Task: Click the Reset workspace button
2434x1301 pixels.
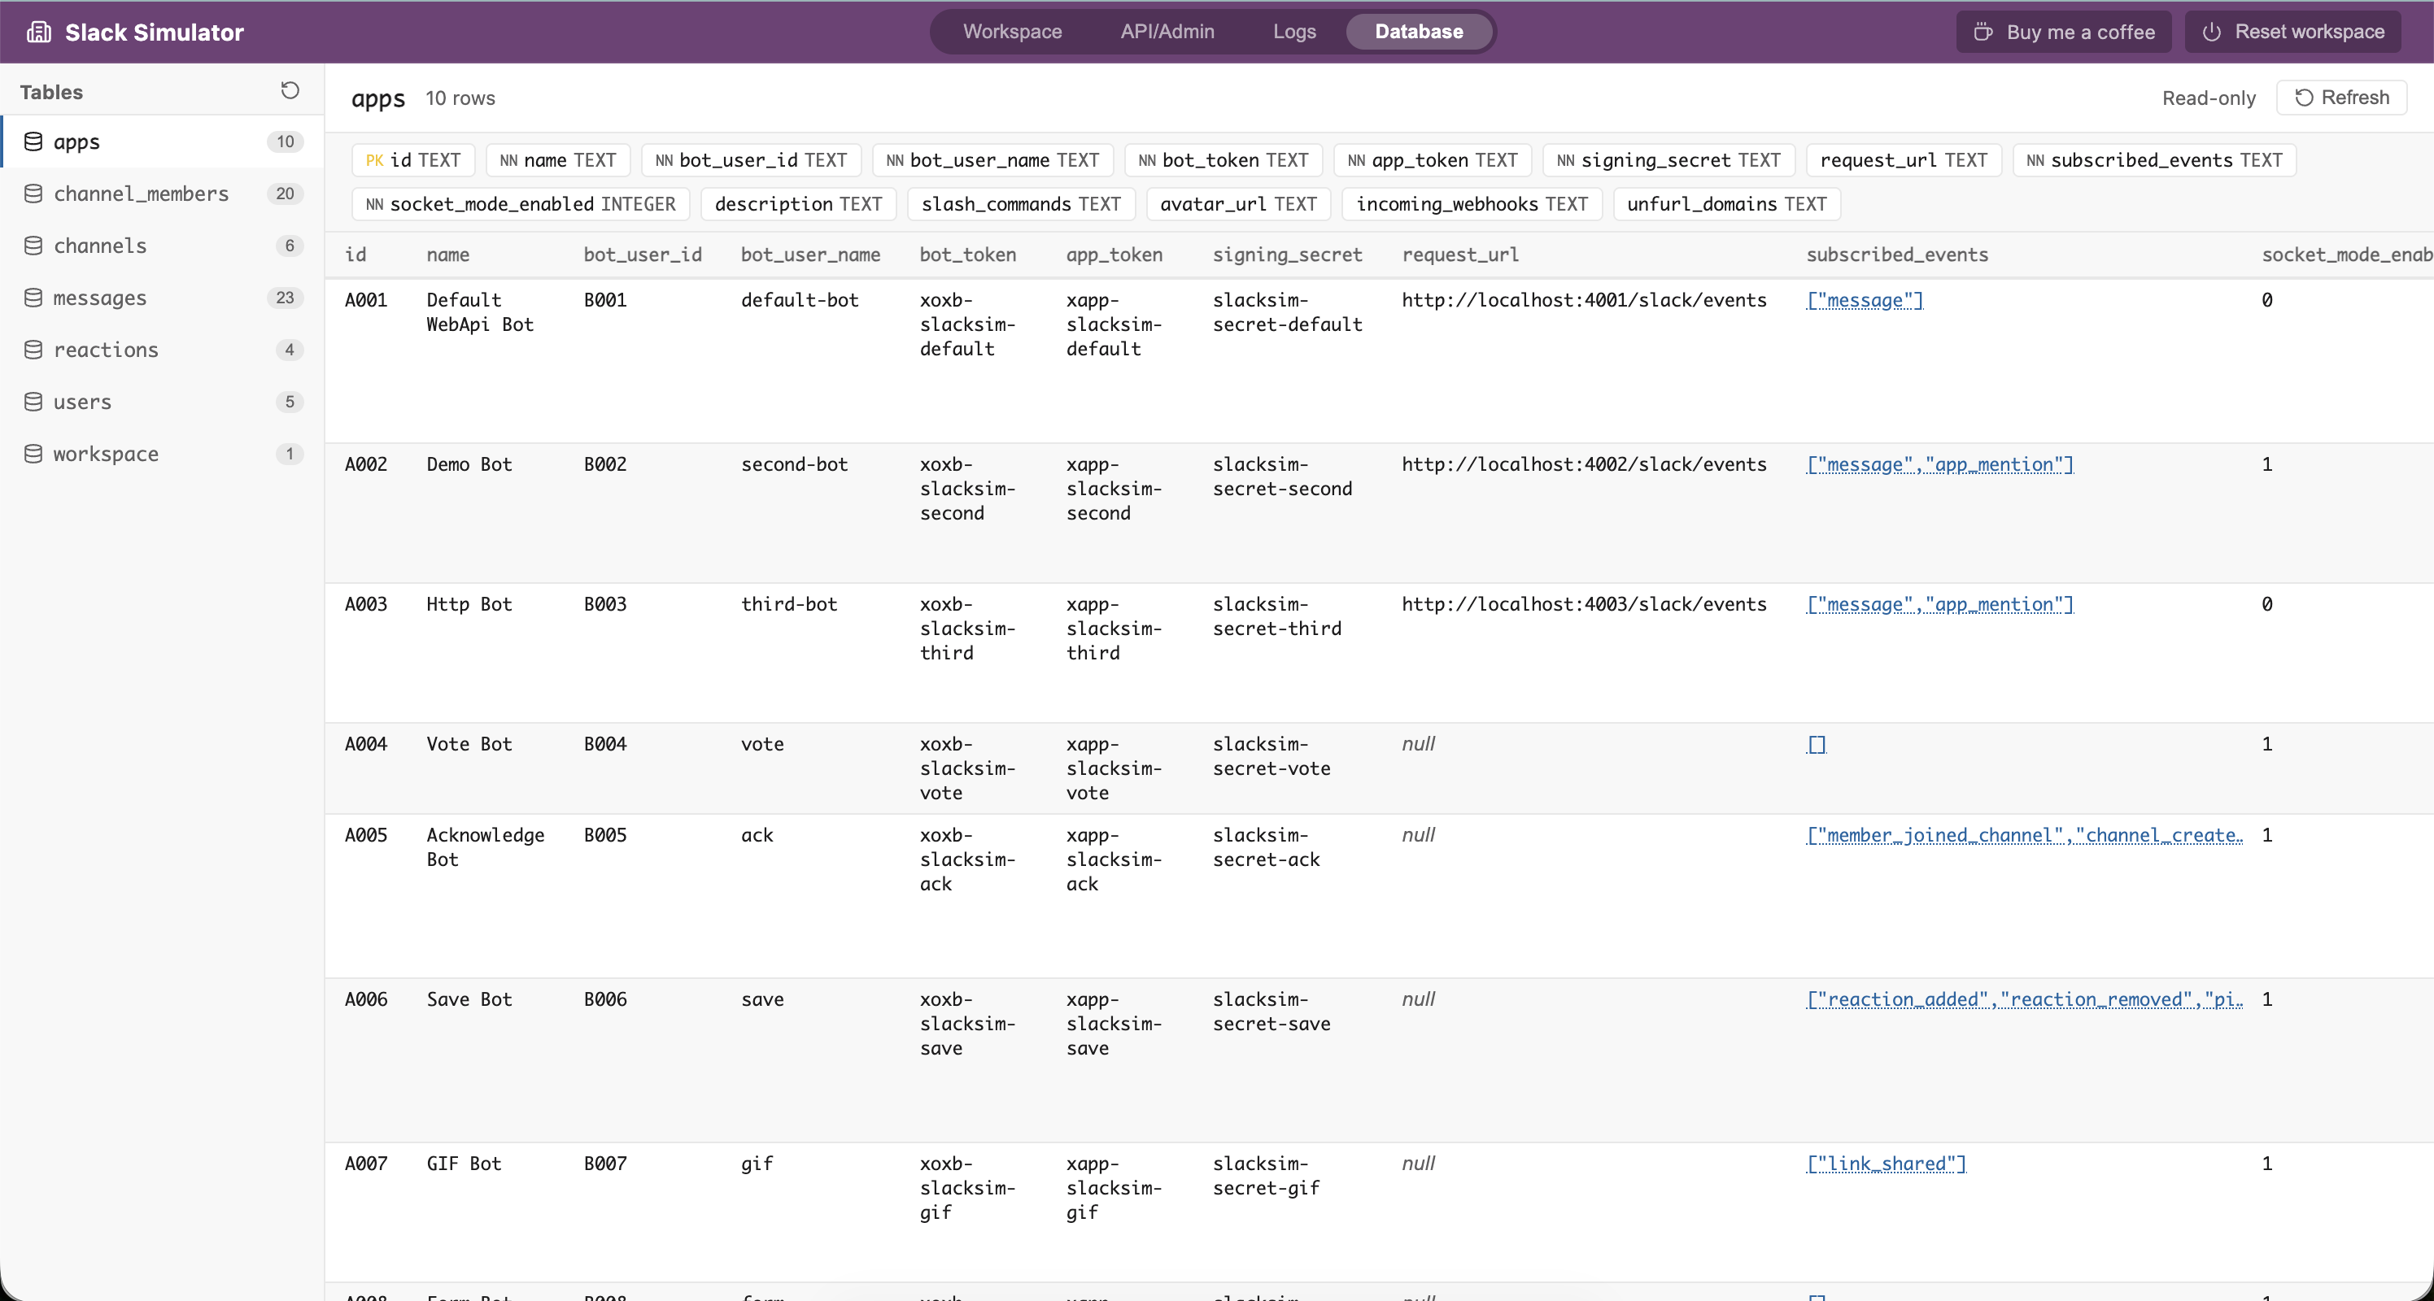Action: click(2292, 32)
